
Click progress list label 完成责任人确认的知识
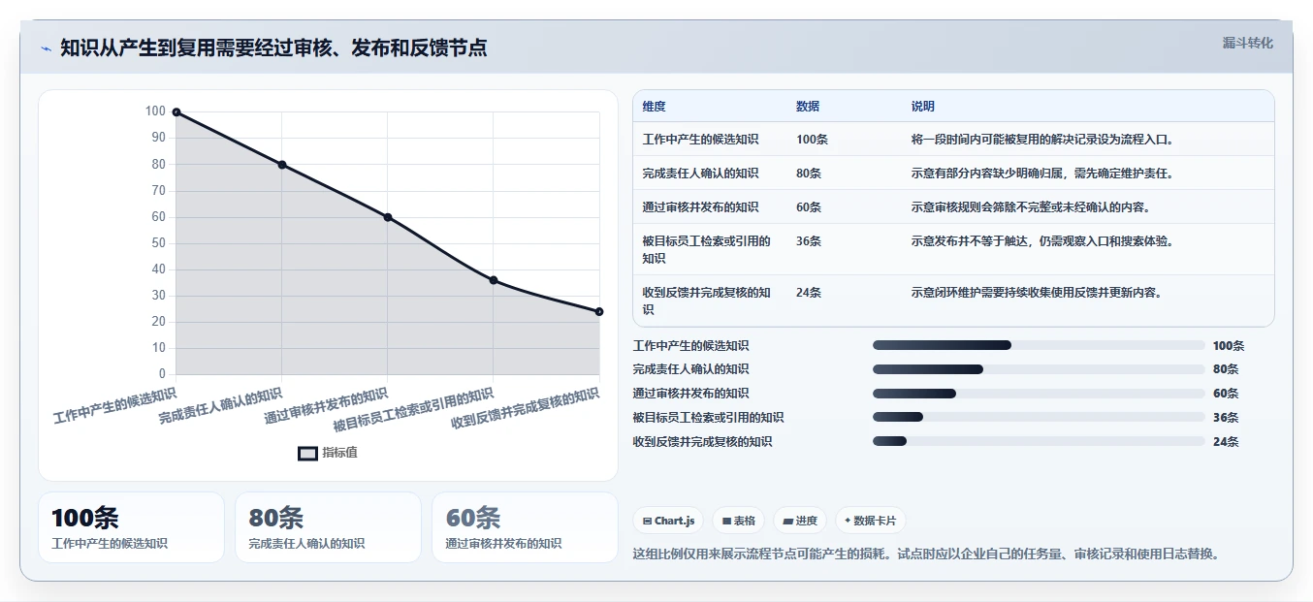[x=690, y=369]
